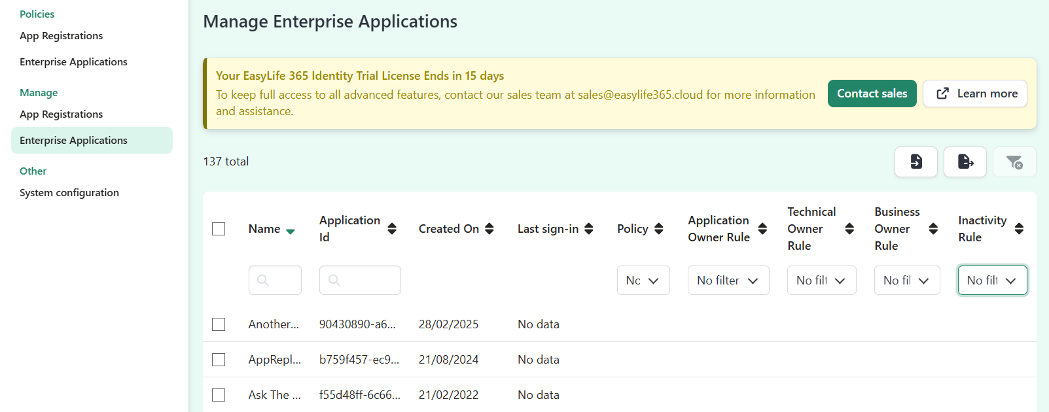Viewport: 1049px width, 412px height.
Task: Click the 137 total count text
Action: pos(226,162)
